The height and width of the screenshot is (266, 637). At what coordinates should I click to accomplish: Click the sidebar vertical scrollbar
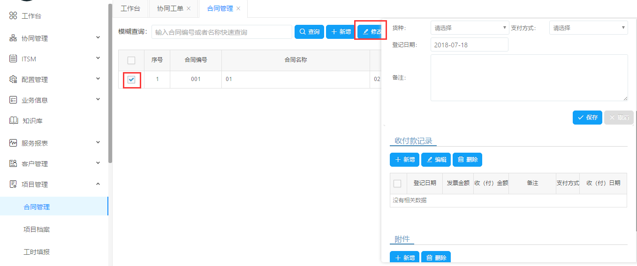click(110, 84)
